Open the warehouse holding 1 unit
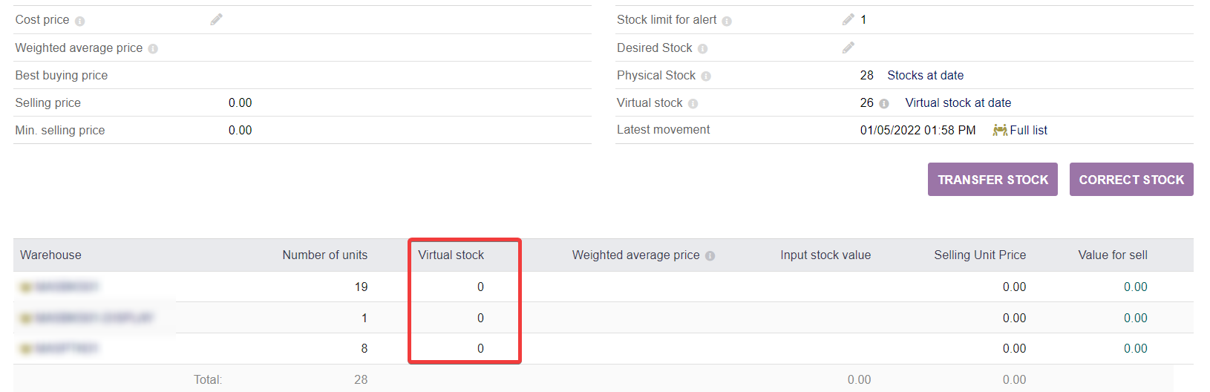Screen dimensions: 1210x392 [86, 318]
